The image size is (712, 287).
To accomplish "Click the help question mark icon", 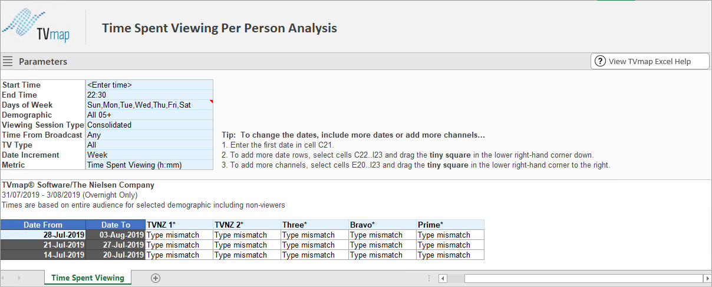I will [x=600, y=61].
